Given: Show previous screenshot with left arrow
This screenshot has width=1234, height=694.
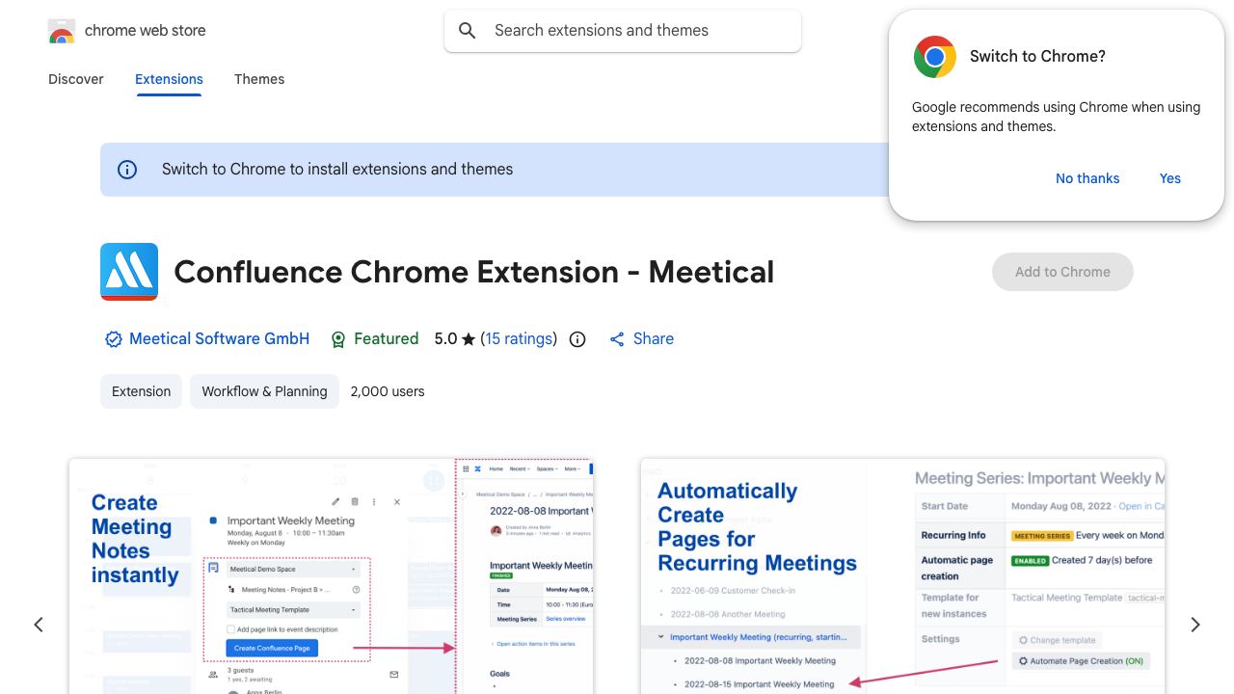Looking at the screenshot, I should click(x=39, y=625).
